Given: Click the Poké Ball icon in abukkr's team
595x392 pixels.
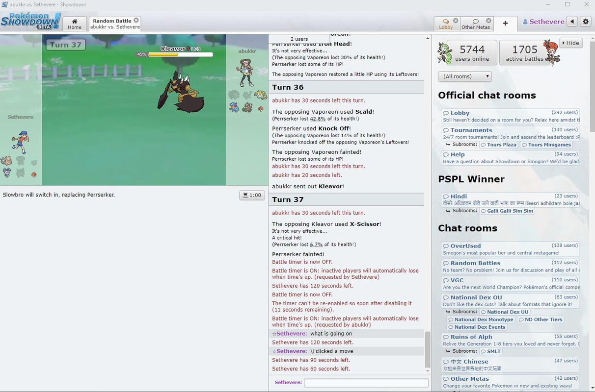Looking at the screenshot, I should [x=261, y=109].
